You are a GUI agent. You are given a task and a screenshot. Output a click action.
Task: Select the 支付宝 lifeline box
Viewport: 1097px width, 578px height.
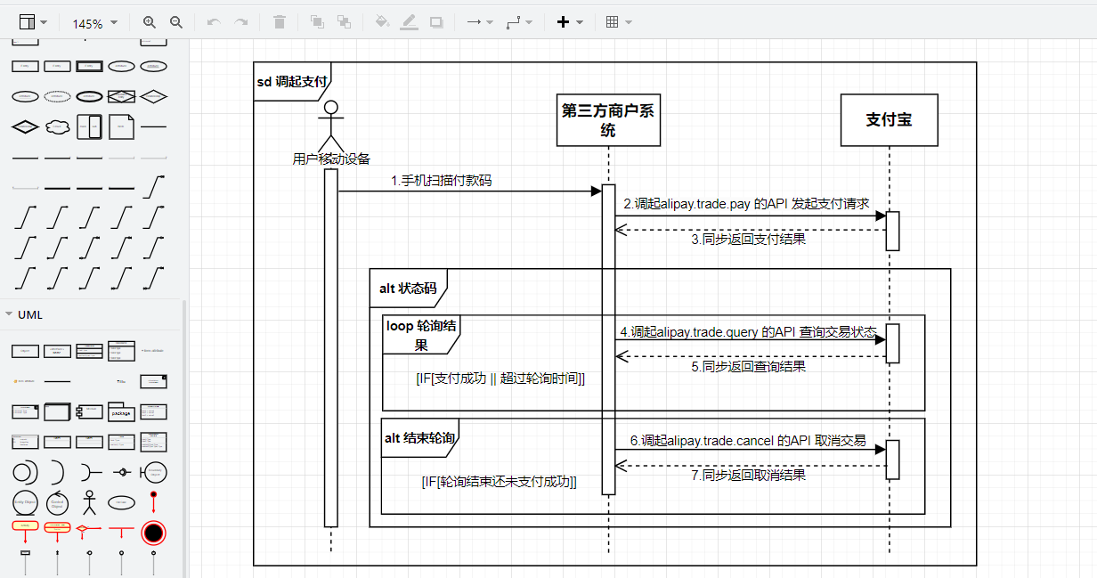[x=889, y=119]
